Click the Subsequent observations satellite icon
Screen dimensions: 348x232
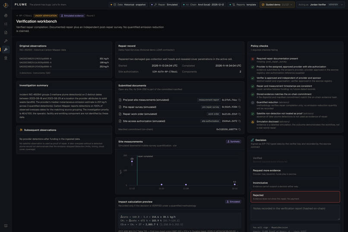[21, 130]
